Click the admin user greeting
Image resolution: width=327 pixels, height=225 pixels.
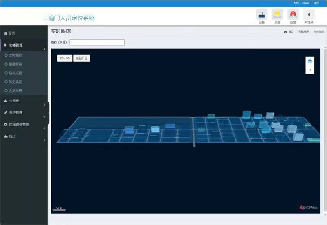[x=301, y=3]
